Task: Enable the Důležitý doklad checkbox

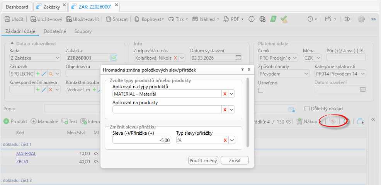Action: [308, 109]
